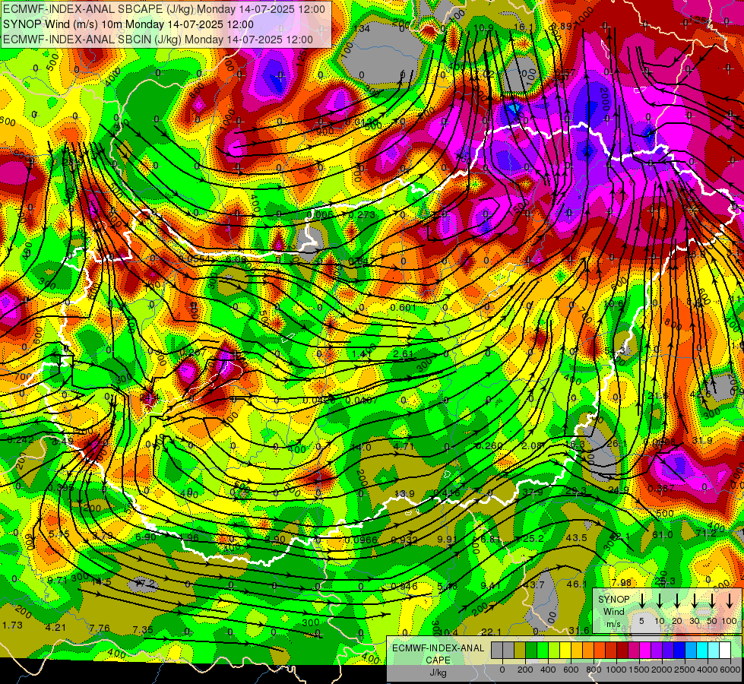Click the SYNOP Wind (m/s) 10m title line
This screenshot has width=744, height=684.
click(x=128, y=24)
